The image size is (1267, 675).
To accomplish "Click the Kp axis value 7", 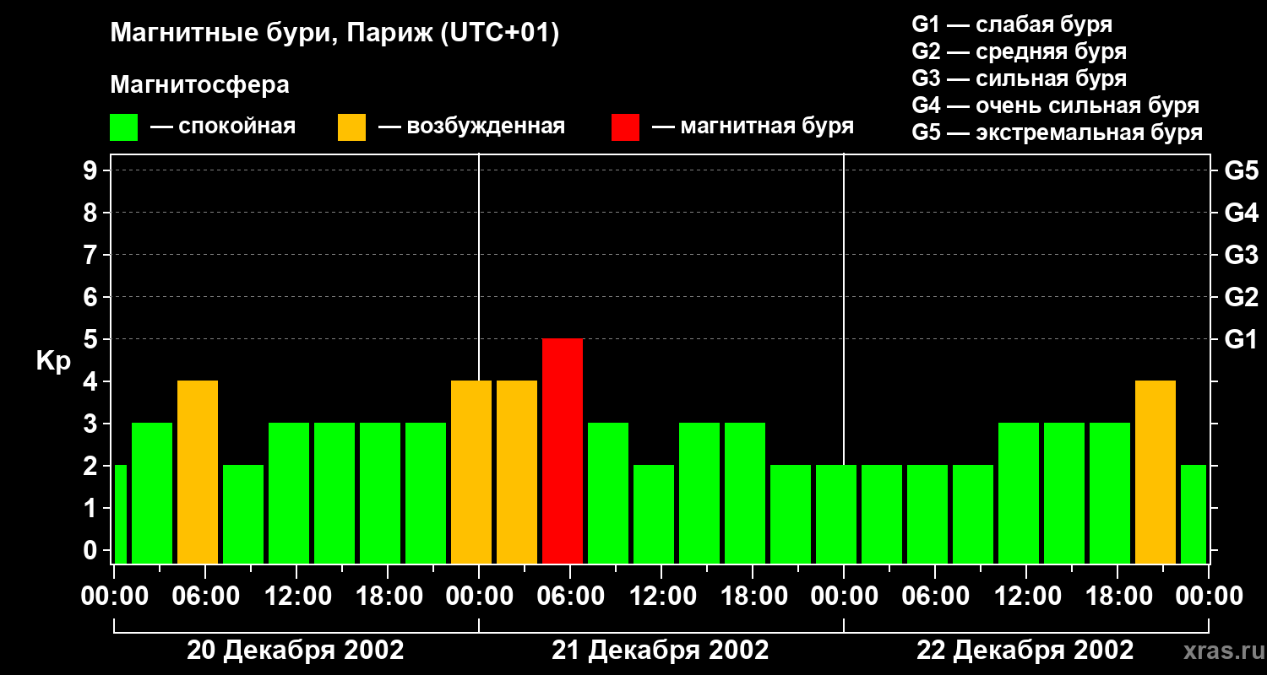I will (x=91, y=255).
